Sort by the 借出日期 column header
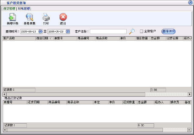 tap(44, 39)
